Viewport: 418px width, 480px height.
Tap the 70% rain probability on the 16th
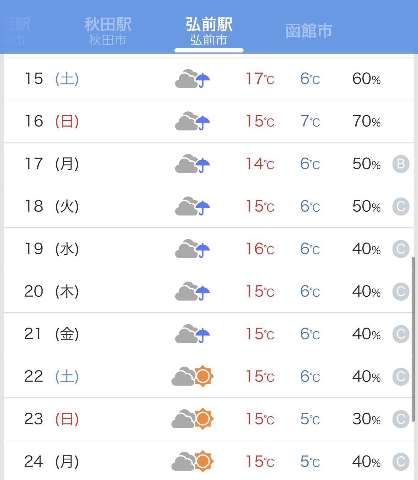pos(366,121)
